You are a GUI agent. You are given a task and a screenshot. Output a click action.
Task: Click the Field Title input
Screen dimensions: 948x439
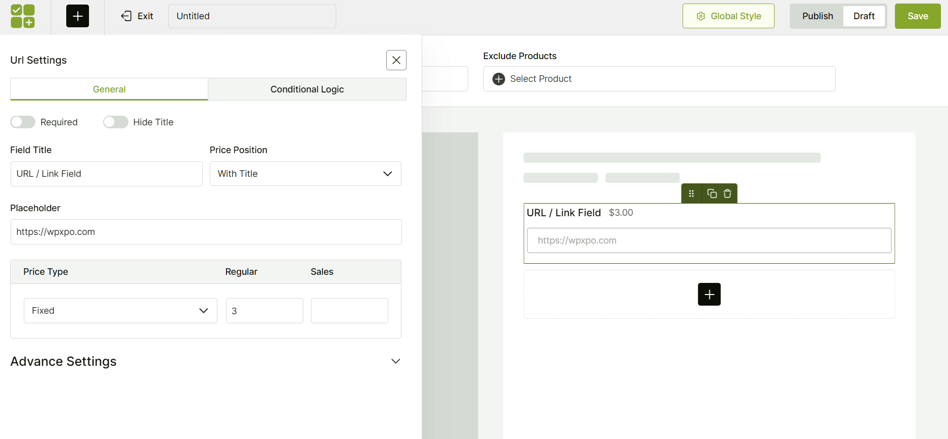point(107,174)
